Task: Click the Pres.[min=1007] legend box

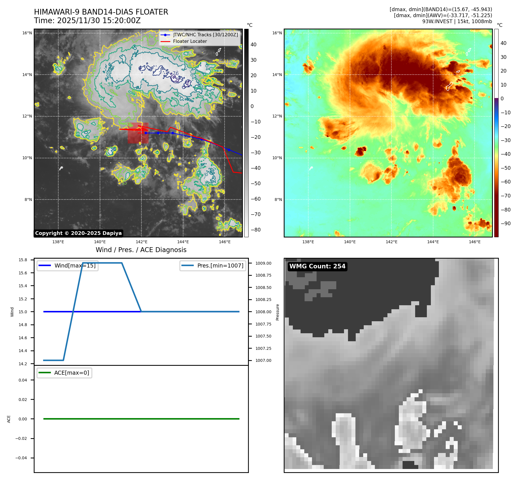Action: [213, 266]
